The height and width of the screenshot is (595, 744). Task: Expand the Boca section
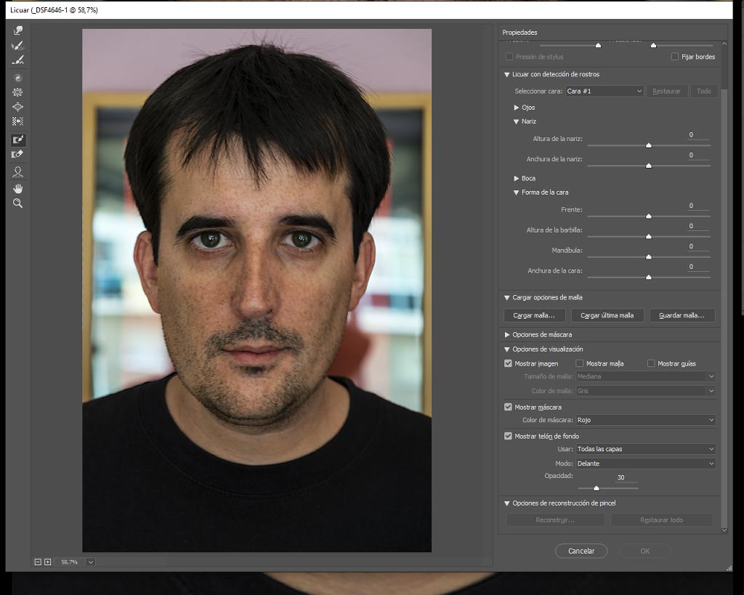coord(517,179)
